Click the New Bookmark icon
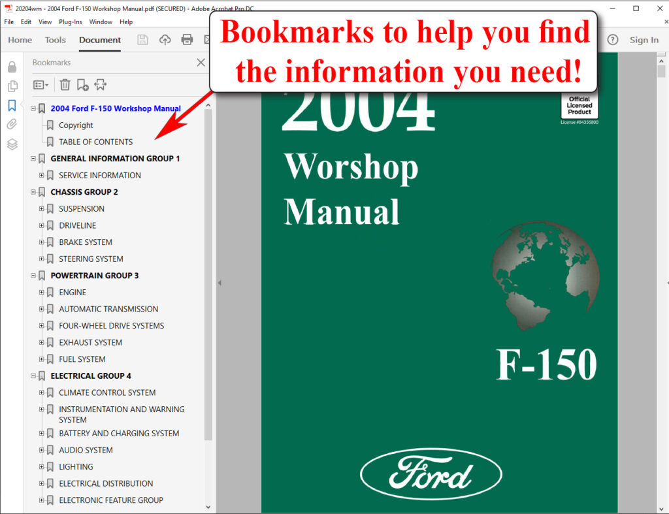Screen dimensions: 669x514 tap(83, 85)
